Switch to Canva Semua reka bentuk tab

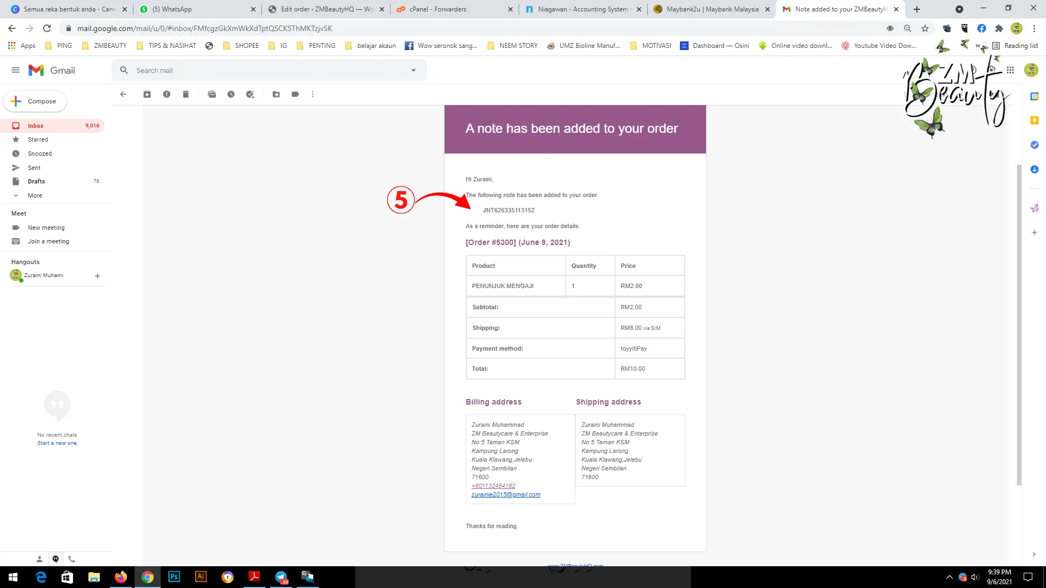[69, 9]
